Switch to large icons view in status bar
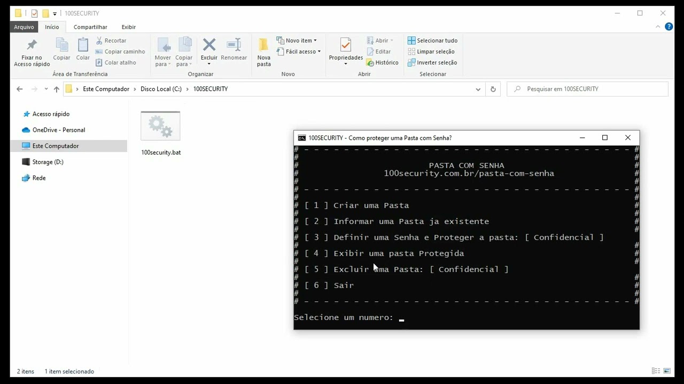The width and height of the screenshot is (684, 384). coord(667,371)
